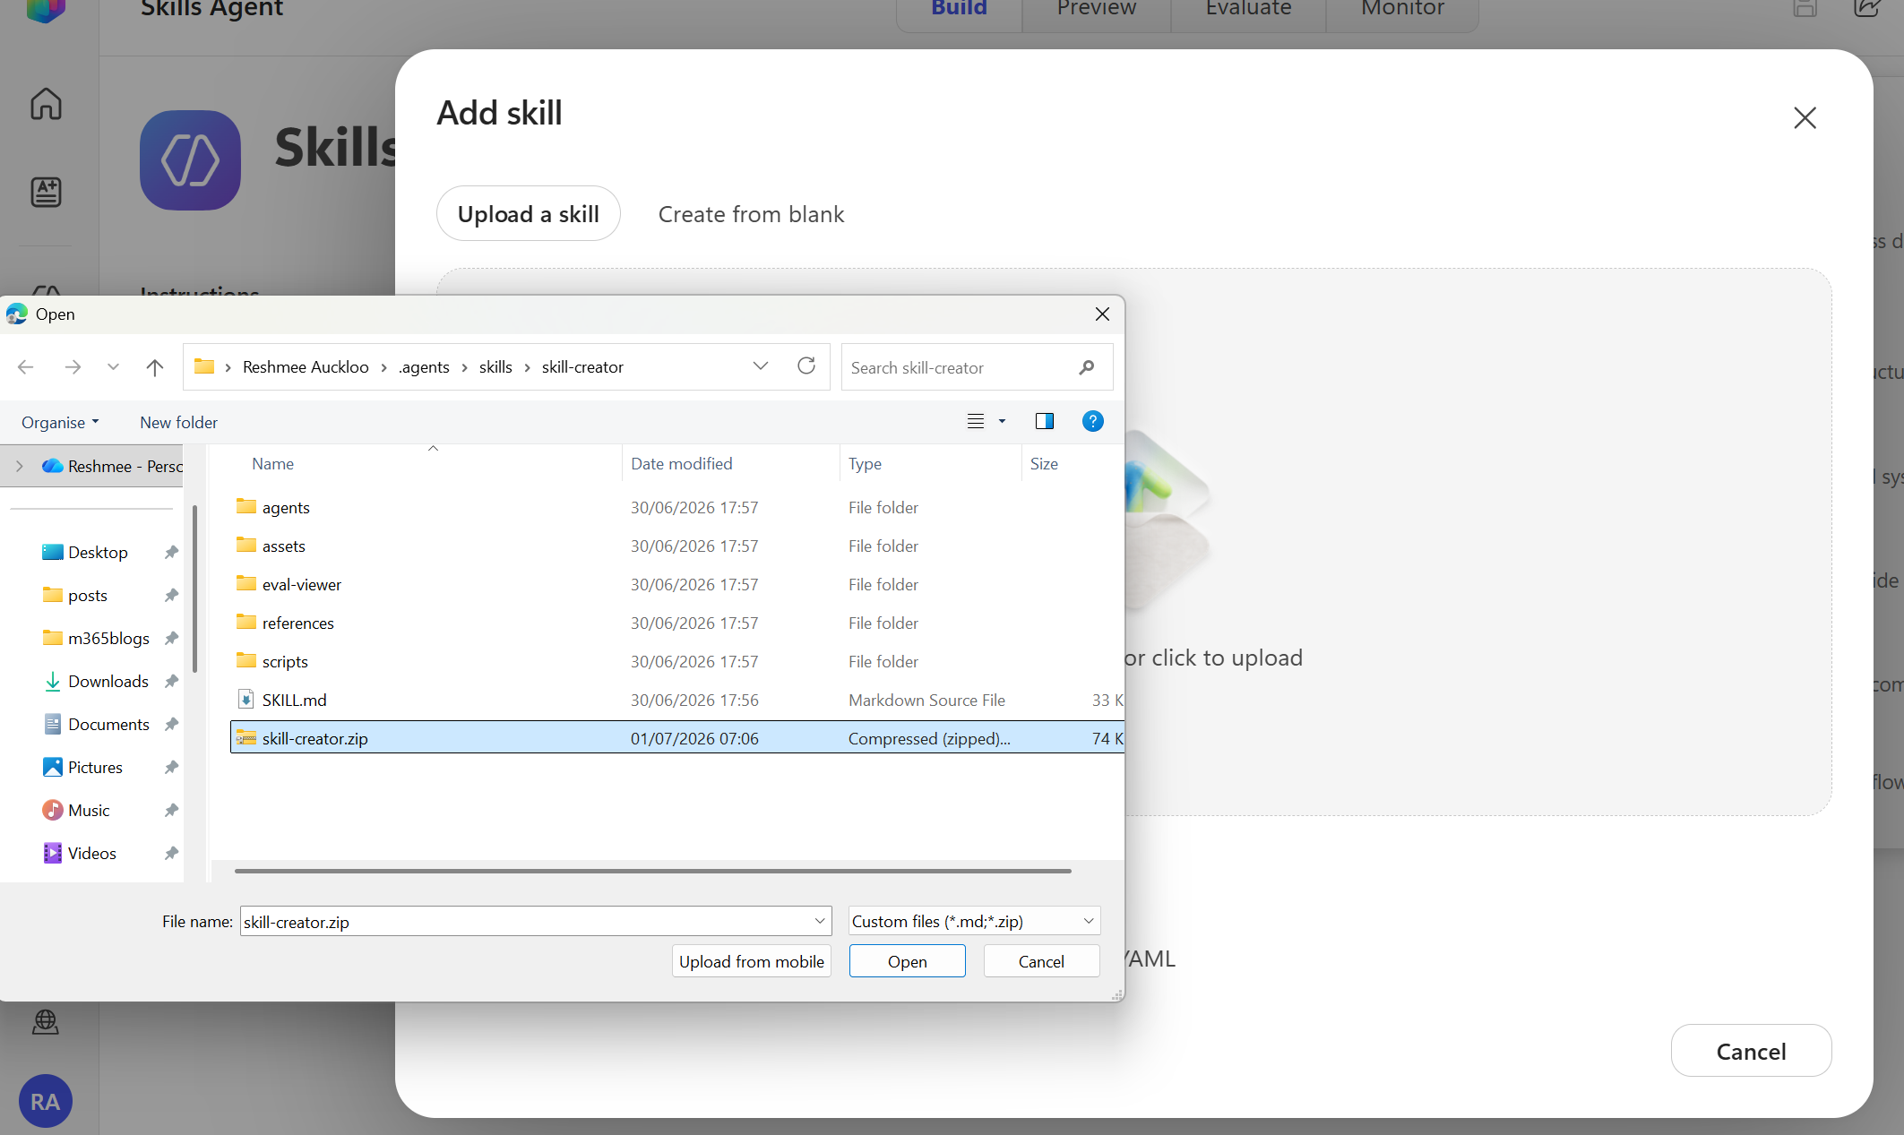1904x1135 pixels.
Task: Click the globe icon in sidebar
Action: tap(46, 1021)
